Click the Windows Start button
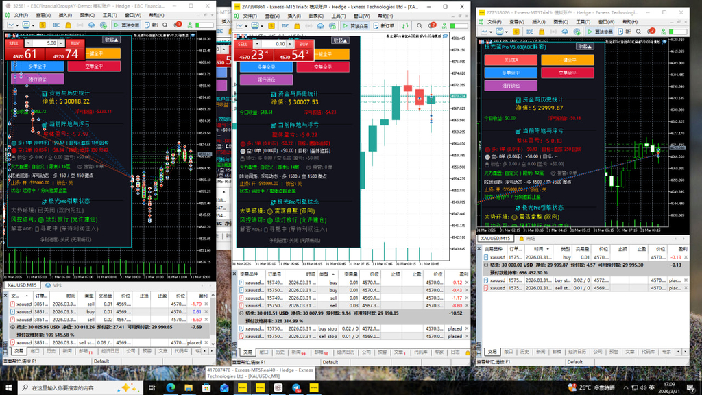 tap(8, 387)
